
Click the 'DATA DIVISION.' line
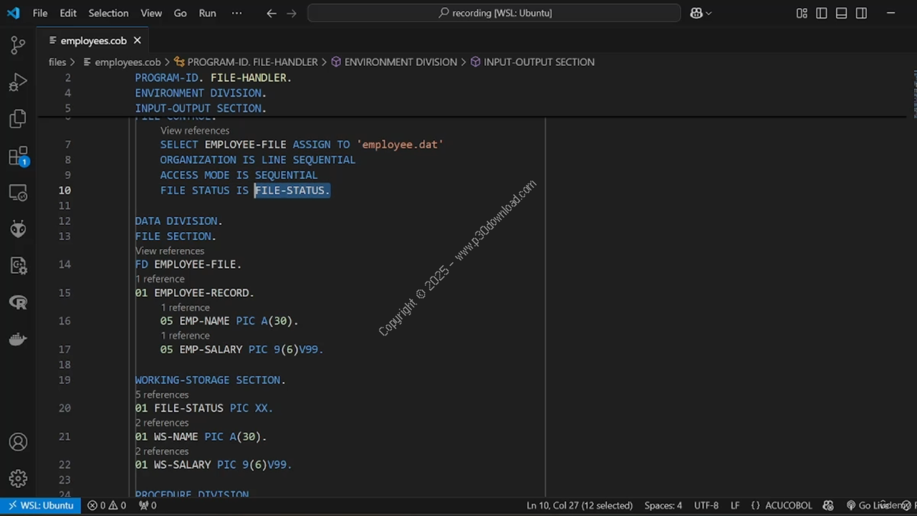pos(179,221)
